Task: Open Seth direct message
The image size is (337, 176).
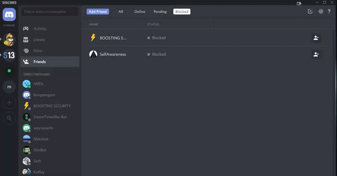Action: [x=50, y=161]
